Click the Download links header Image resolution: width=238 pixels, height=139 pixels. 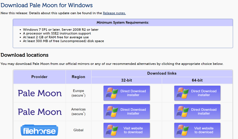pyautogui.click(x=162, y=73)
